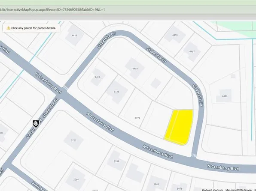Viewport: 256px width, 191px height.
Task: Click the highlighted yellow parcel
Action: pos(179,127)
